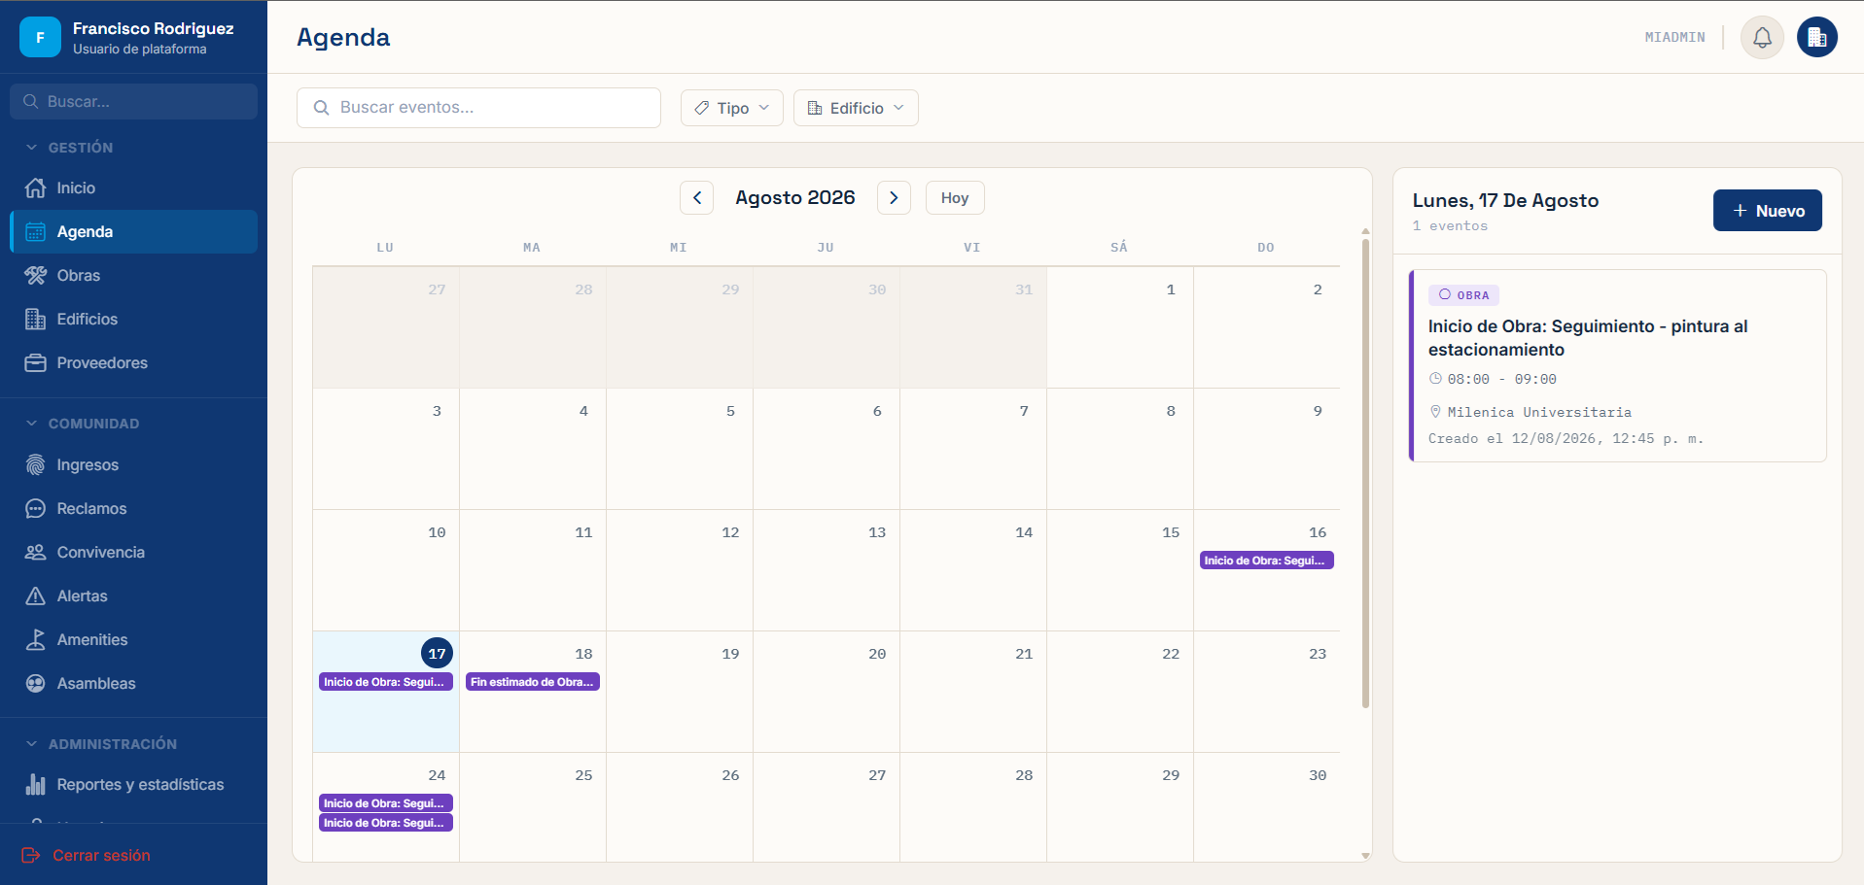Click the Cerrar sesión logout icon
Image resolution: width=1864 pixels, height=885 pixels.
pos(31,855)
